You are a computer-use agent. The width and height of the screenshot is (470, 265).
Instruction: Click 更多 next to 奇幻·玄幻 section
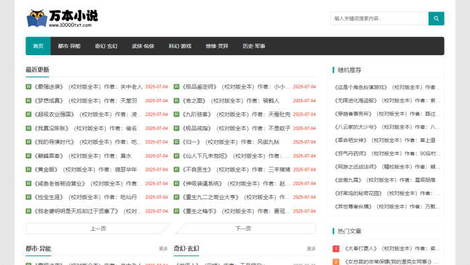coord(312,248)
